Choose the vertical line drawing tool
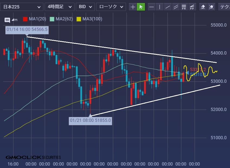This screenshot has width=230, height=168. (x=160, y=7)
